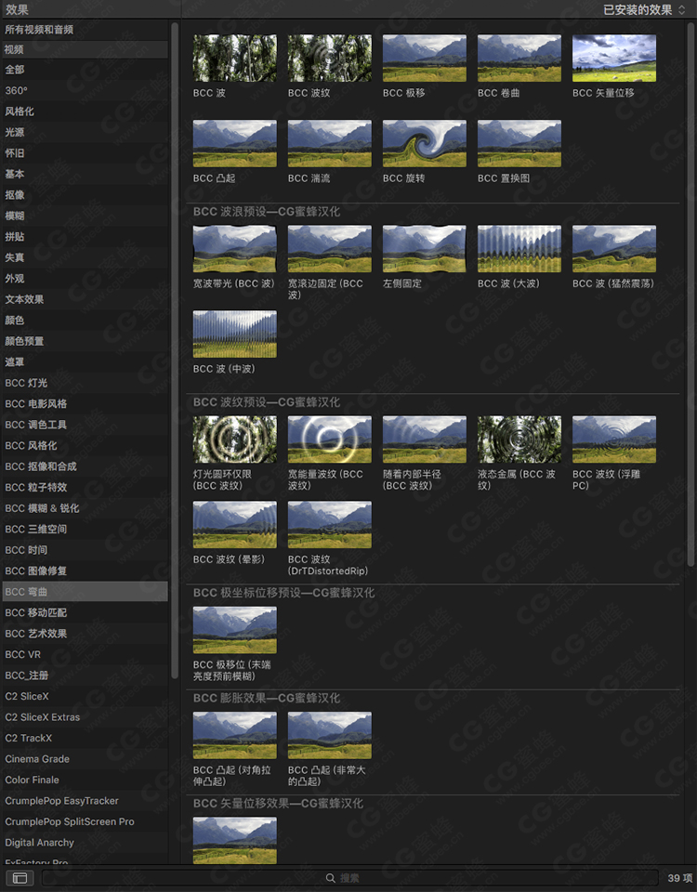The height and width of the screenshot is (892, 697).
Task: Select the BCC 极移位 polar preset
Action: [235, 630]
